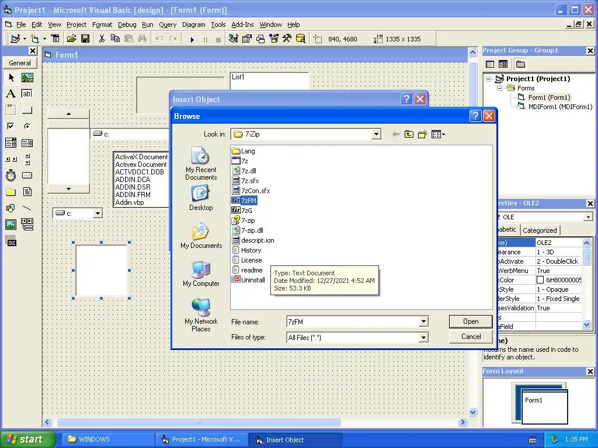The width and height of the screenshot is (598, 448).
Task: Click the Save Project toolbar icon
Action: pyautogui.click(x=85, y=39)
